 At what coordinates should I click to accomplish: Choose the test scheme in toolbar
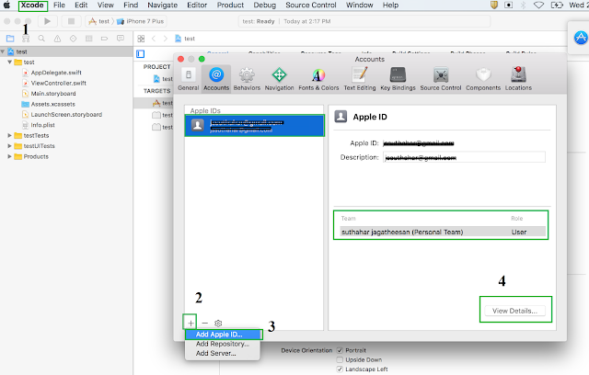99,21
